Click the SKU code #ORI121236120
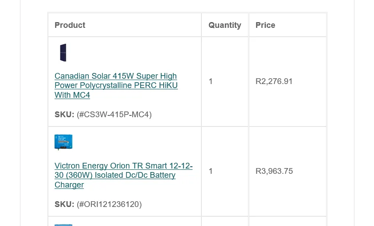The width and height of the screenshot is (374, 226). [109, 204]
